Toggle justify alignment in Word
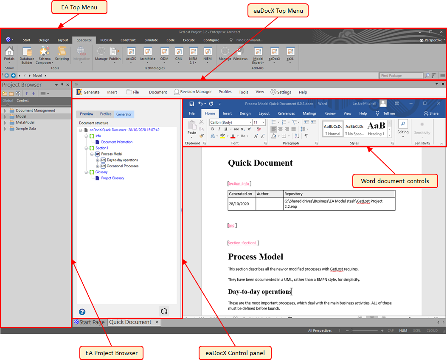Viewport: 447px width, 361px height. [294, 129]
